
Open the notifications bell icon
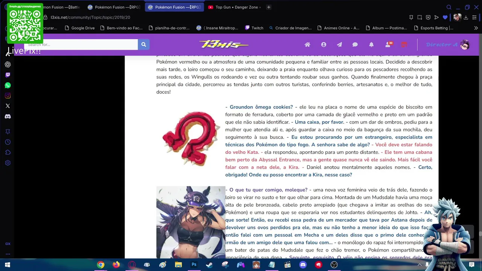click(371, 44)
